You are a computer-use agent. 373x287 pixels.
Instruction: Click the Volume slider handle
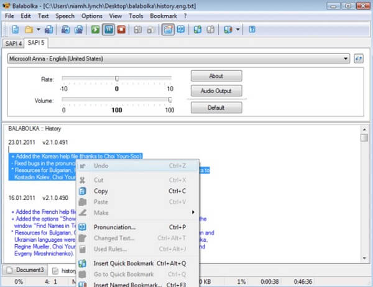(170, 99)
